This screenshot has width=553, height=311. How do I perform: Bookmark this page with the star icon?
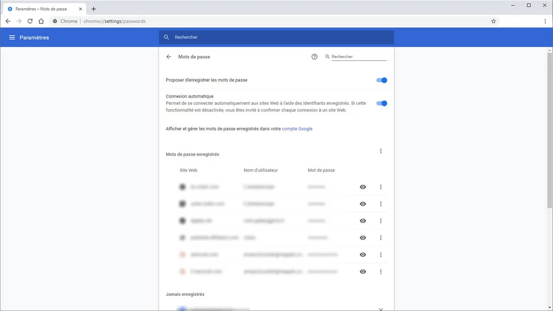pos(494,21)
